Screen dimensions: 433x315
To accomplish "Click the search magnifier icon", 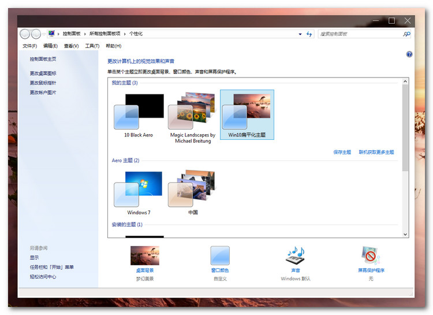I will click(x=406, y=34).
